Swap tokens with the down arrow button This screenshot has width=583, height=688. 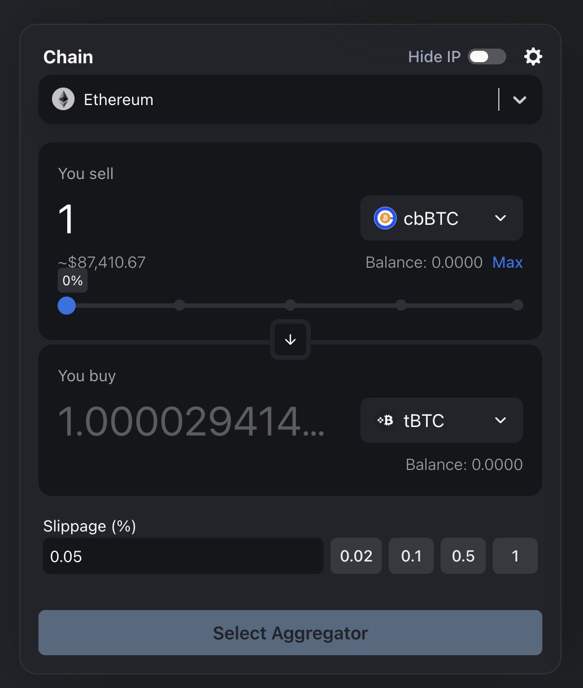290,339
